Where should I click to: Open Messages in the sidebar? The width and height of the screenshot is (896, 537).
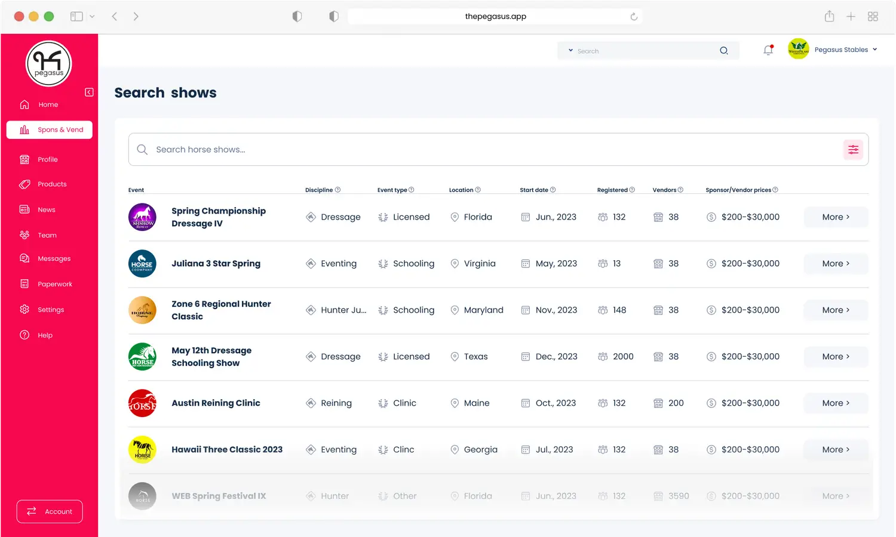tap(54, 259)
